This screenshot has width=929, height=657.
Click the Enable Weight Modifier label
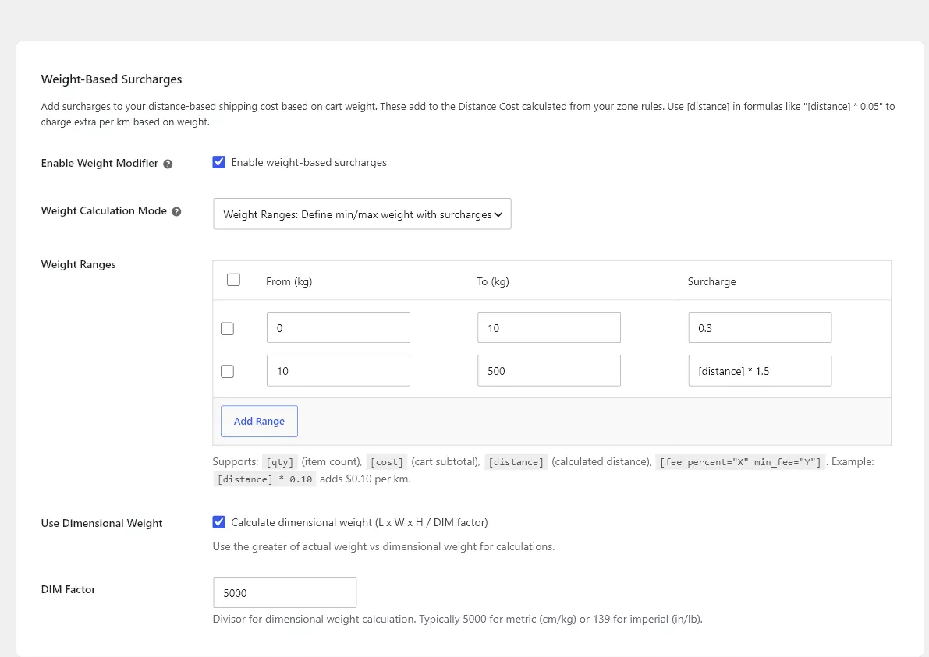tap(100, 164)
